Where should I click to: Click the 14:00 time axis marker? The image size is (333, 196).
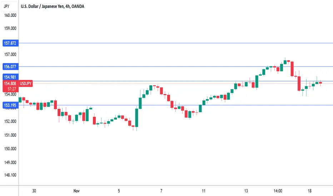[x=278, y=191]
